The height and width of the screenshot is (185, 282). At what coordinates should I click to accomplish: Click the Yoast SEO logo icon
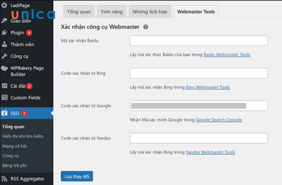point(4,113)
